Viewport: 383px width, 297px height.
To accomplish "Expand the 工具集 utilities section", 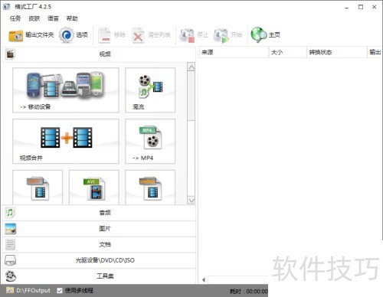I will pyautogui.click(x=99, y=276).
